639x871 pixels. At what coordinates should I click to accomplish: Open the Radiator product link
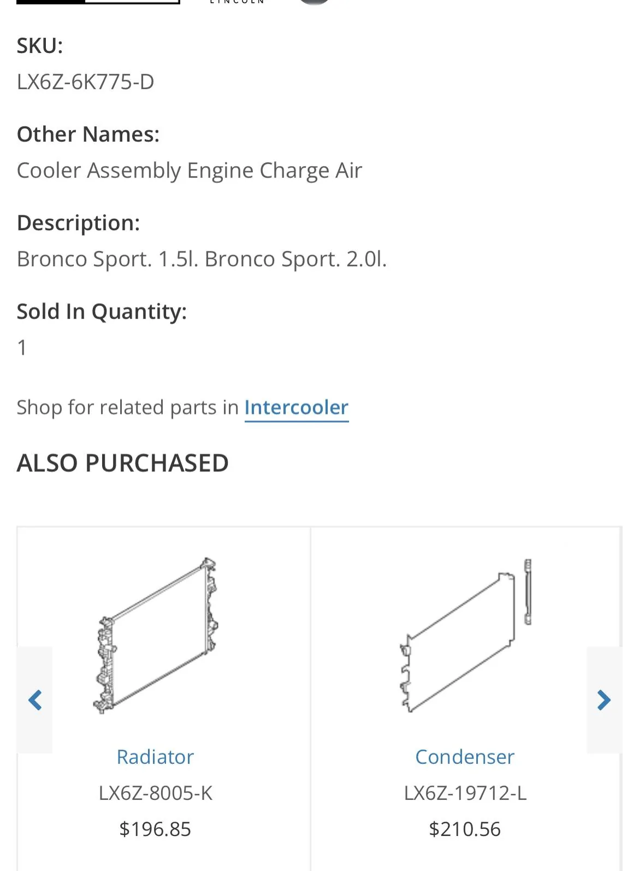(x=155, y=757)
